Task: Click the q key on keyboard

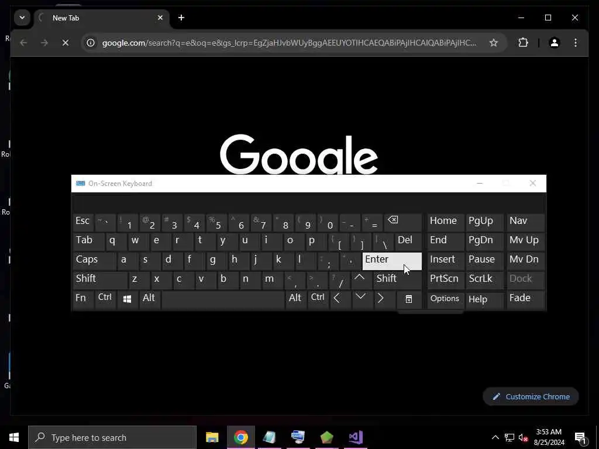Action: point(116,241)
